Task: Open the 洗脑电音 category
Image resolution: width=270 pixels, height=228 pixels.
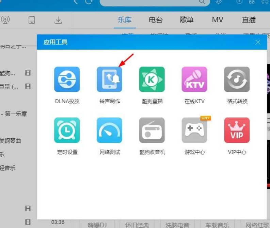Action: 177,225
